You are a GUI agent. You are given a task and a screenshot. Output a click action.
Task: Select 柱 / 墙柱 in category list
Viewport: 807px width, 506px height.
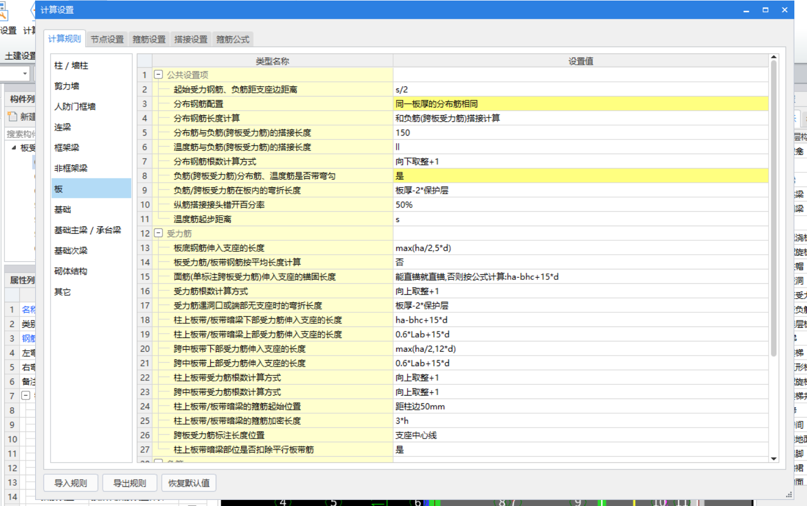coord(91,65)
